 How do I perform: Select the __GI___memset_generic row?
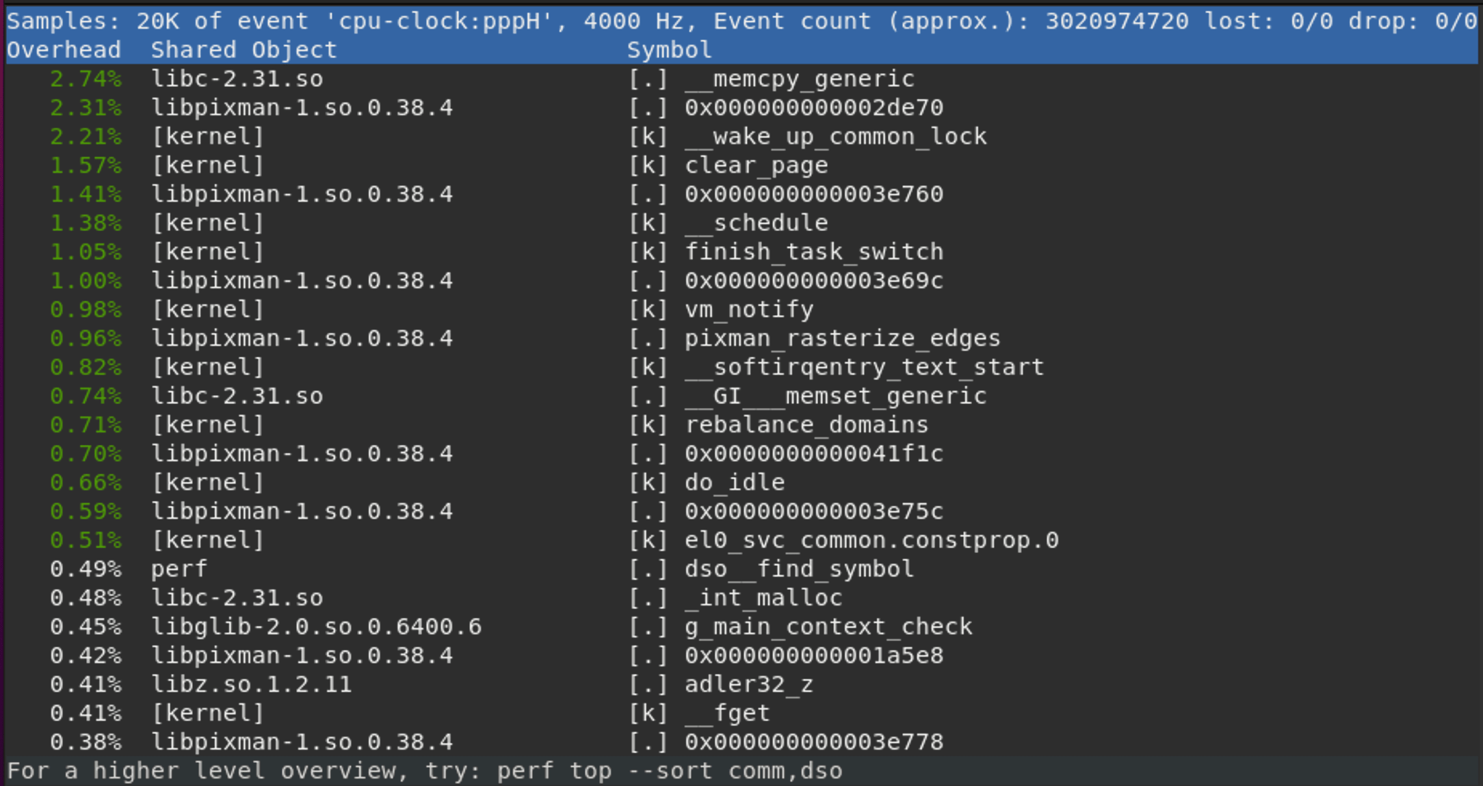pos(741,396)
